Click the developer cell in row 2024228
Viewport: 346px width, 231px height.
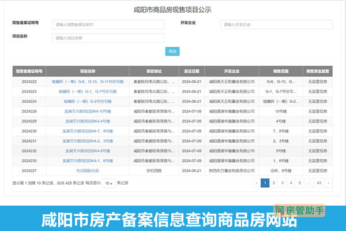232,111
